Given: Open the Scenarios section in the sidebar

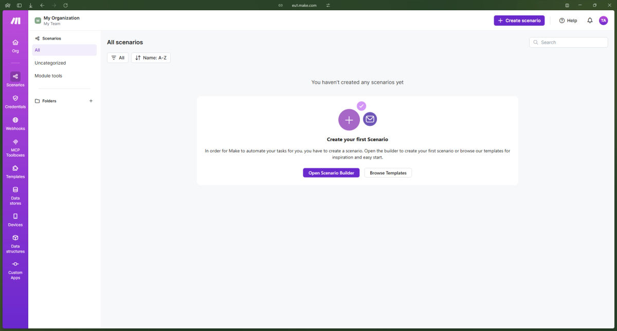Looking at the screenshot, I should [x=15, y=79].
